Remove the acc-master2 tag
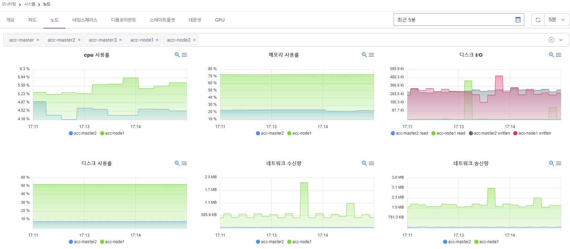The width and height of the screenshot is (570, 249). (79, 40)
